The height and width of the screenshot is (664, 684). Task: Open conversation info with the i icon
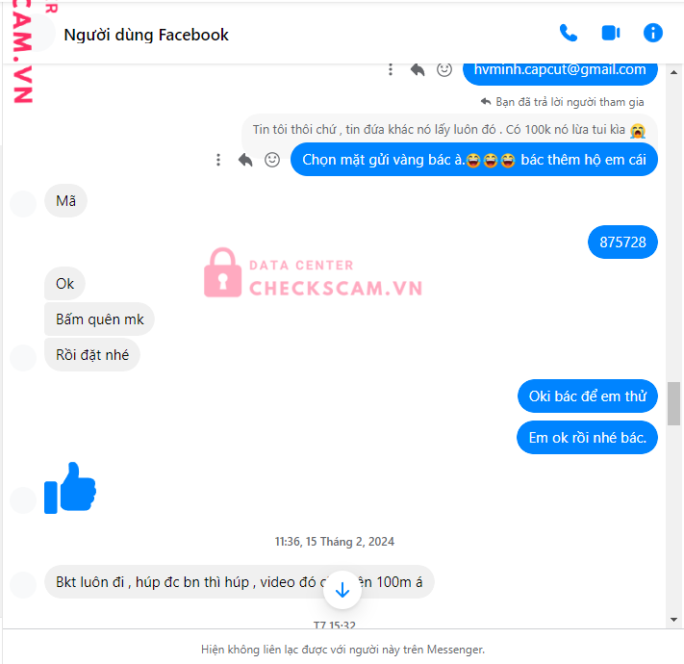(x=652, y=33)
